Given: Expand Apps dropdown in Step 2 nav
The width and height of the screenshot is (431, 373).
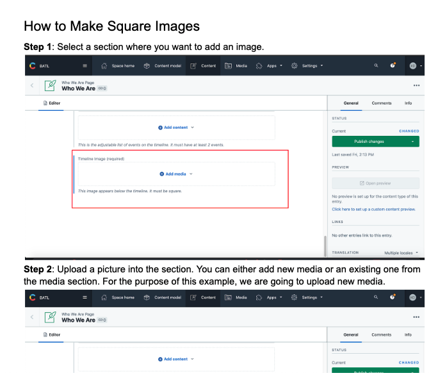Looking at the screenshot, I should 269,297.
